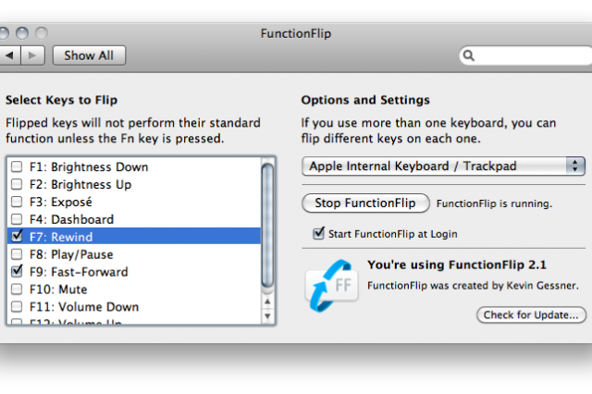This screenshot has height=394, width=592.
Task: Go back with the left arrow button
Action: click(x=9, y=55)
